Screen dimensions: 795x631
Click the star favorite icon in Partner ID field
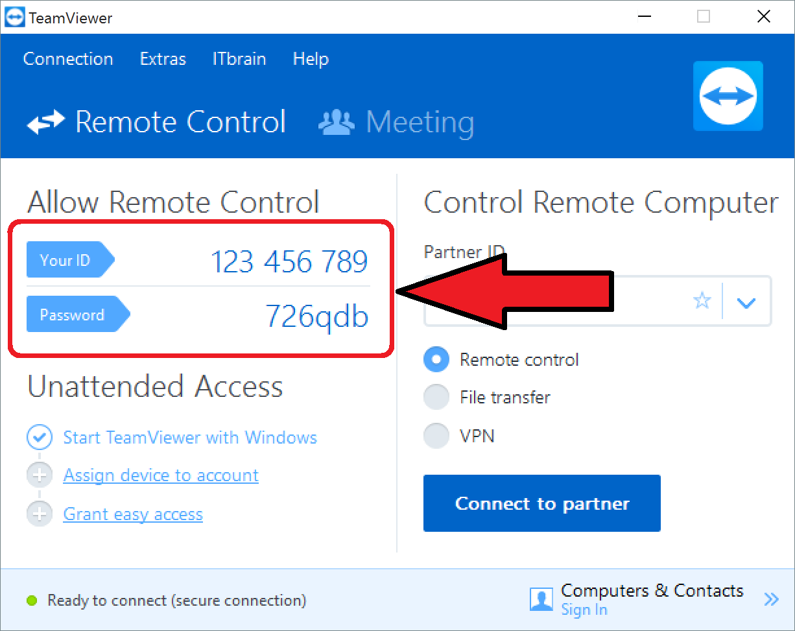(x=702, y=301)
